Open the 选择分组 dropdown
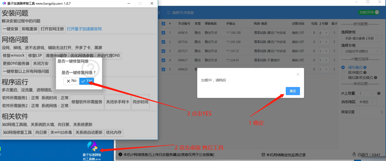 (361, 51)
